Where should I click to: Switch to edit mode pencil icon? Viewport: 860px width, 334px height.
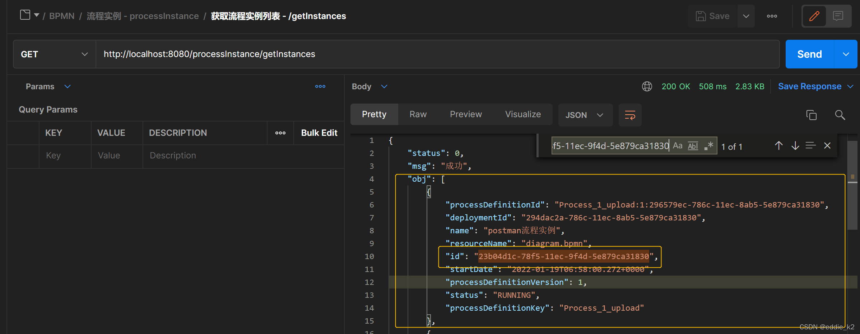pyautogui.click(x=814, y=16)
